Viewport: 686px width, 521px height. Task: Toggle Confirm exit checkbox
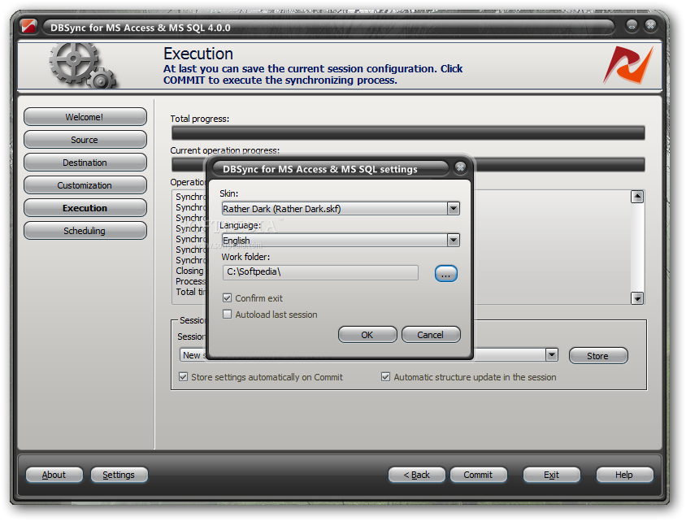coord(227,298)
